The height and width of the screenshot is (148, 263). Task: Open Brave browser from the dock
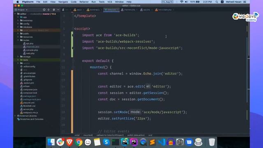tap(69, 142)
